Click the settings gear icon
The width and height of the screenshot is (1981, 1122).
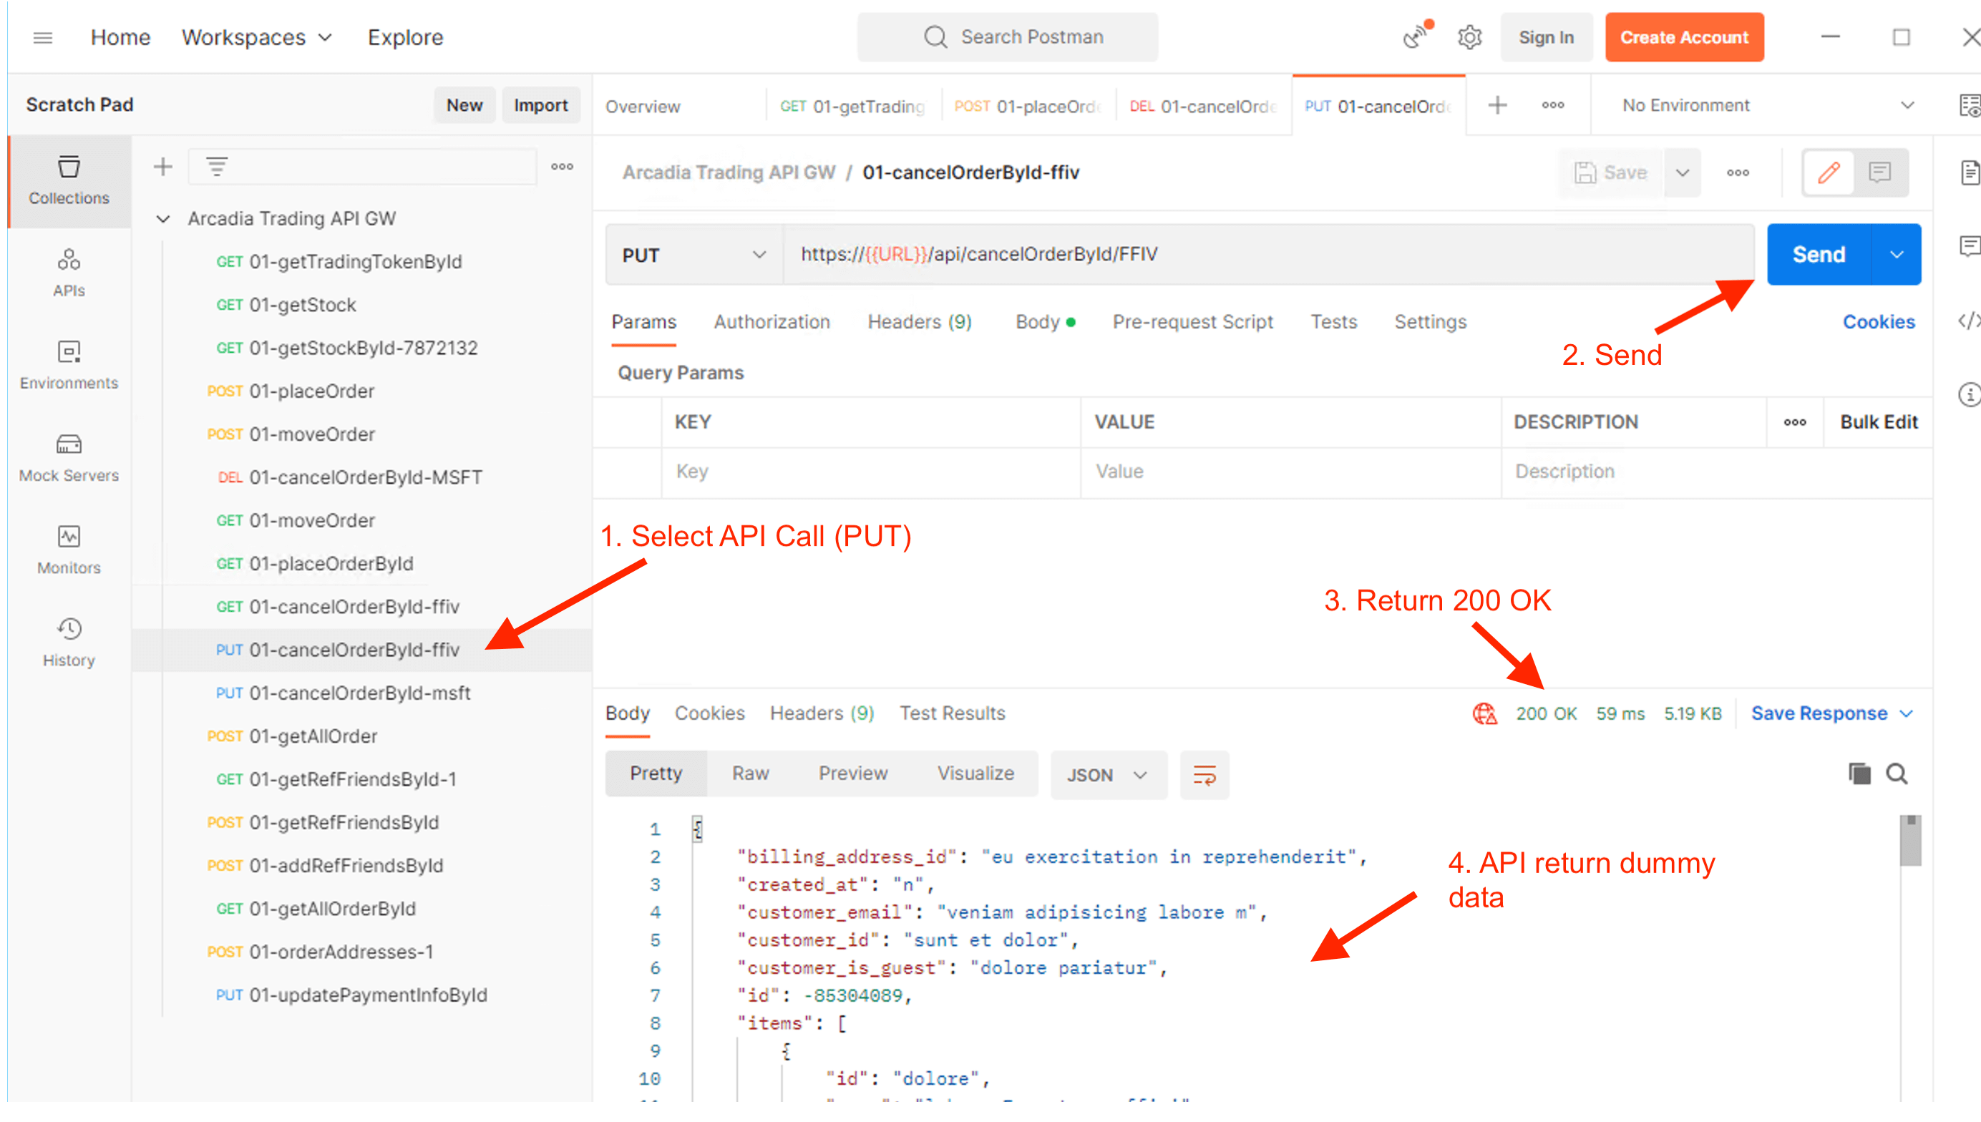pos(1469,37)
